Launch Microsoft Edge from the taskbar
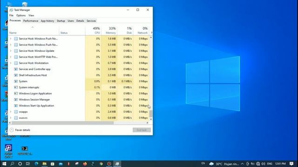Viewport: 298px width, 167px height. click(x=36, y=164)
